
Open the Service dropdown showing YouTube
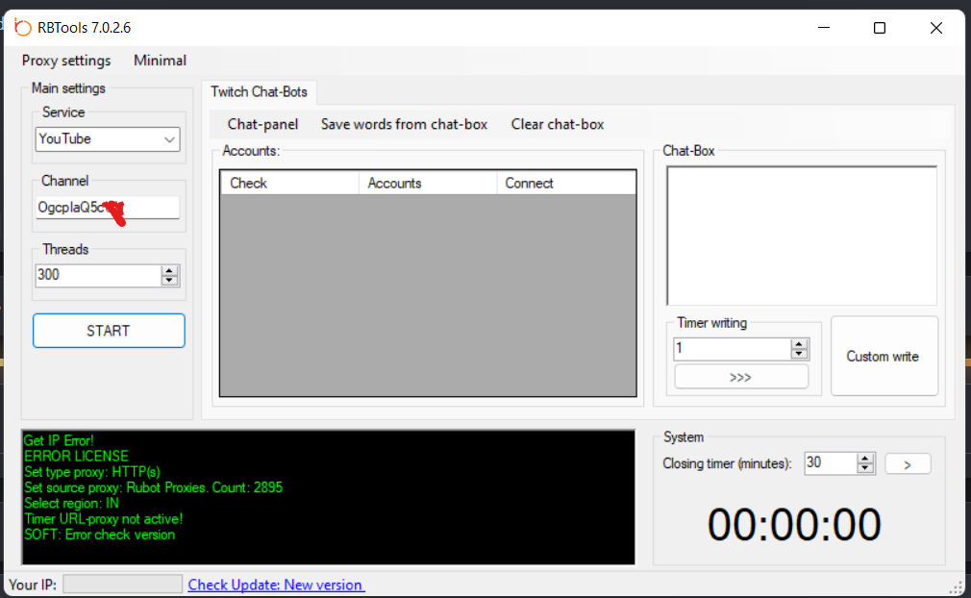coord(108,139)
